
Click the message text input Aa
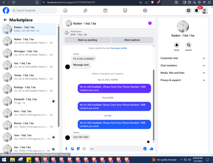[x=116, y=149]
